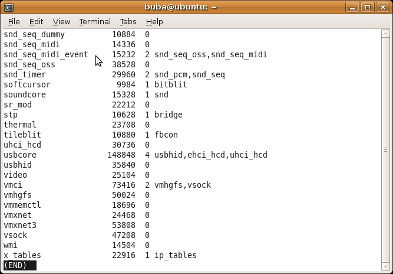Click the x_tables module entry
Viewport: 393px width, 274px height.
pyautogui.click(x=100, y=256)
